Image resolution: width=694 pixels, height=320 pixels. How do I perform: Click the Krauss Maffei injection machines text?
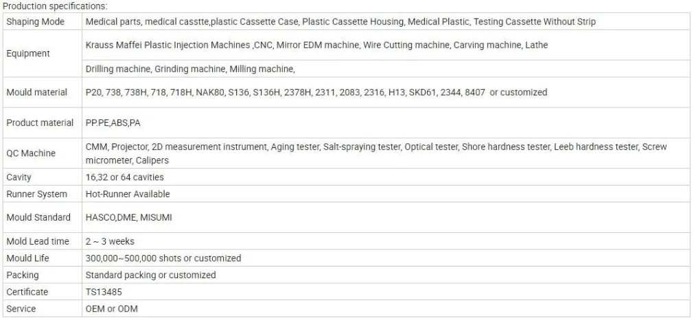[x=316, y=45]
